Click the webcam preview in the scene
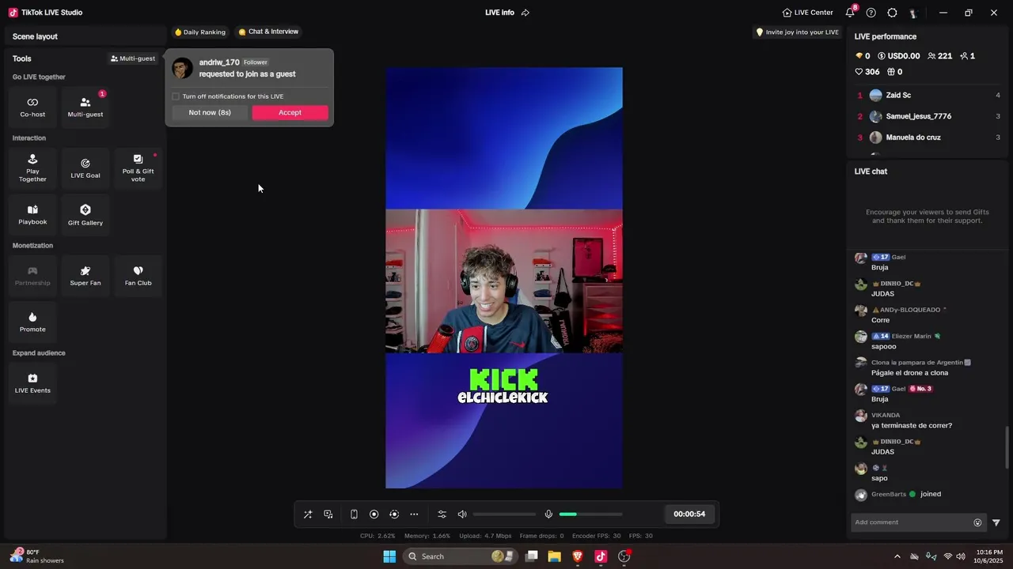Image resolution: width=1013 pixels, height=569 pixels. 504,281
